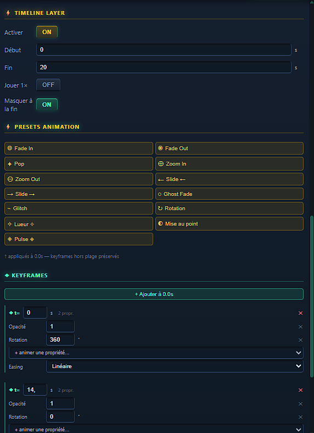Apply the Pop animation preset
Image resolution: width=314 pixels, height=433 pixels.
pos(79,164)
